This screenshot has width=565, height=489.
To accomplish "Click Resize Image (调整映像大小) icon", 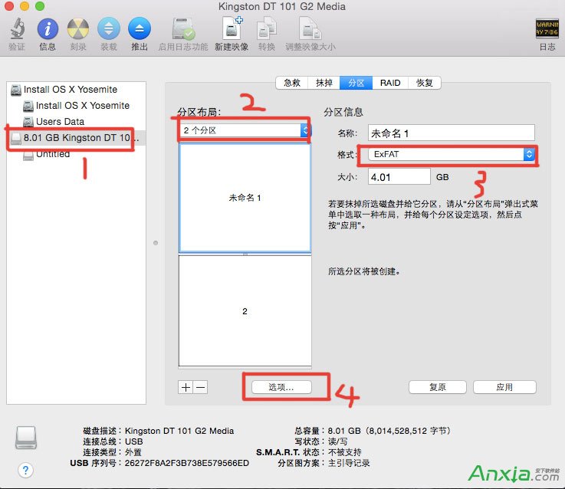I will 310,29.
